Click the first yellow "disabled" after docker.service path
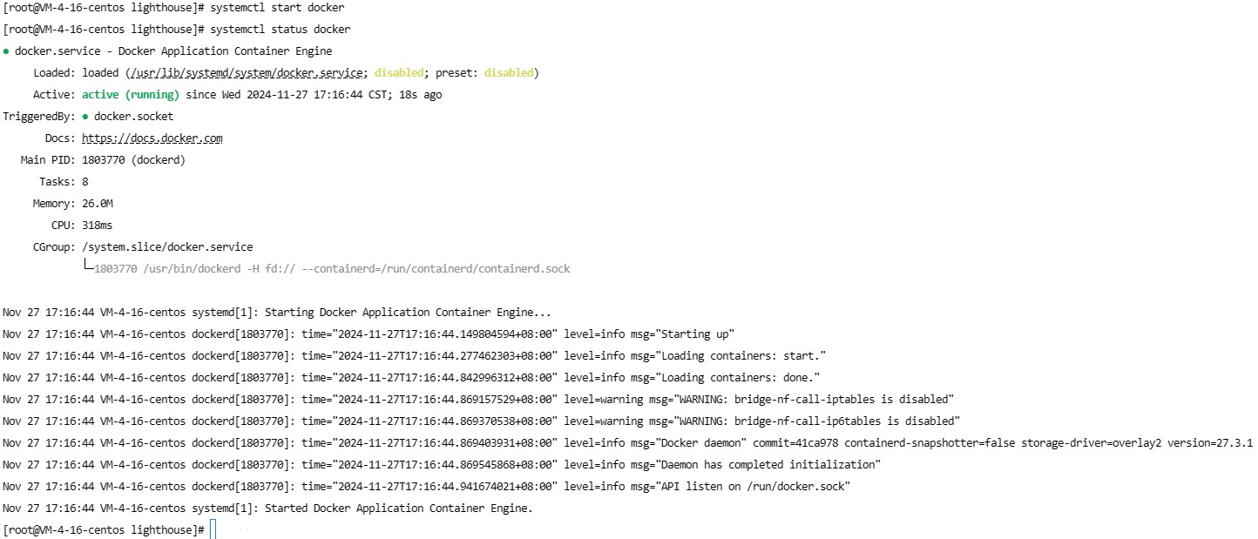 [x=399, y=73]
